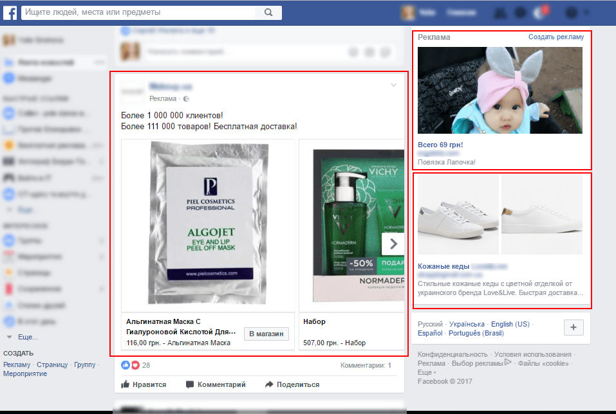
Task: Open the notifications globe icon
Action: click(x=540, y=13)
